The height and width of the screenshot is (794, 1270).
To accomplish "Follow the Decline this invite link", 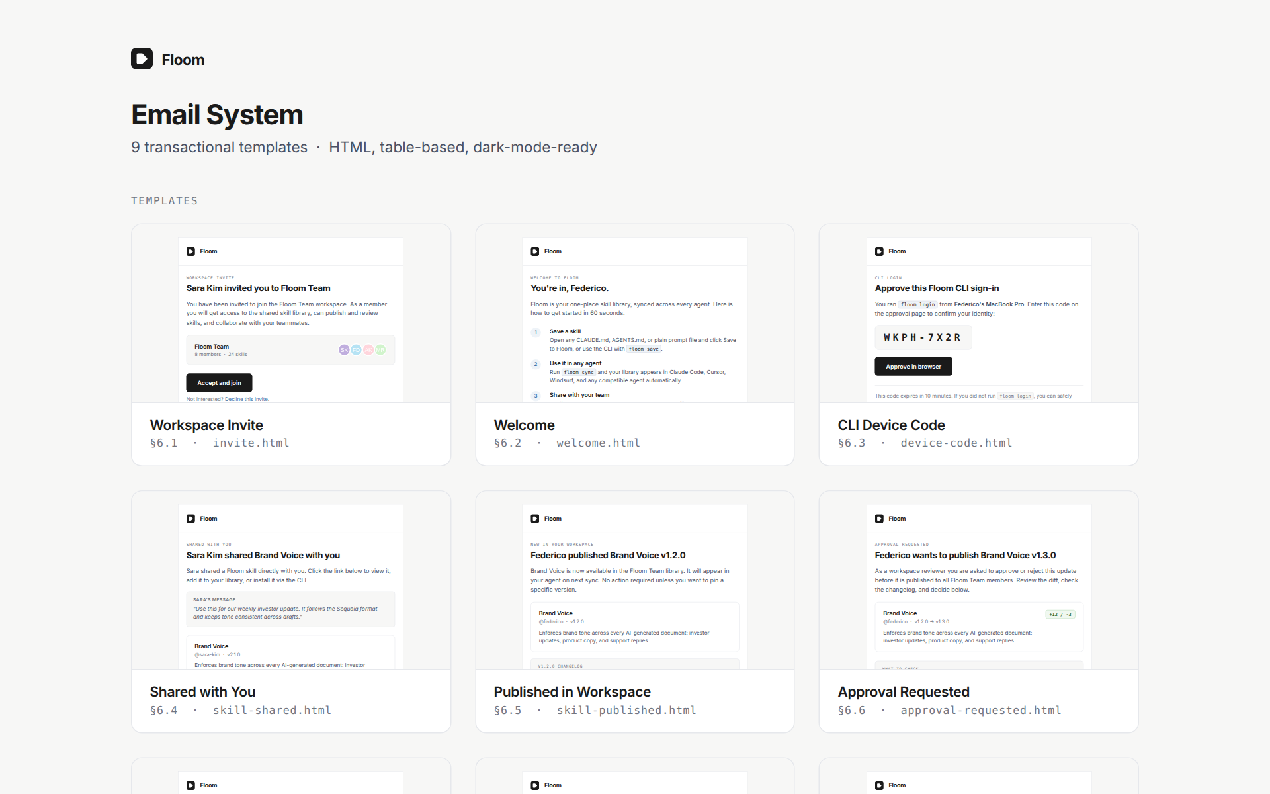I will pyautogui.click(x=247, y=399).
